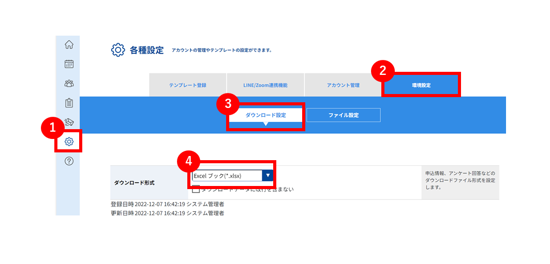Open the help question mark icon

(69, 161)
